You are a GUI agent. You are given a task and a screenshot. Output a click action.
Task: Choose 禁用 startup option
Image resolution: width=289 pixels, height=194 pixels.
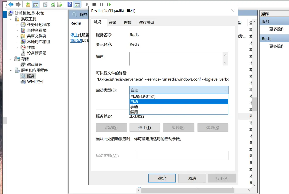tap(179, 112)
